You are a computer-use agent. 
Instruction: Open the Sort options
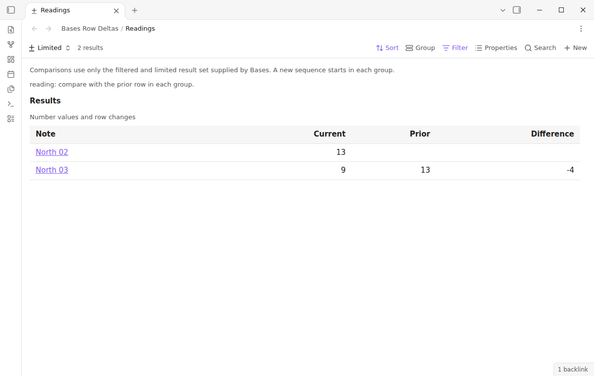[387, 48]
